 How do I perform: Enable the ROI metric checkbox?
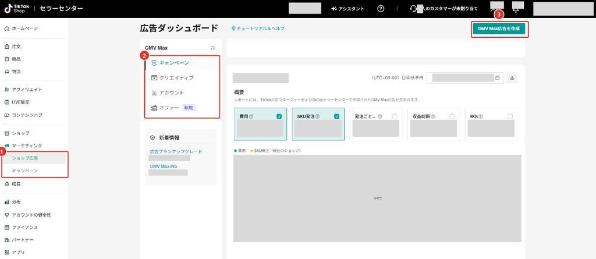click(x=510, y=116)
